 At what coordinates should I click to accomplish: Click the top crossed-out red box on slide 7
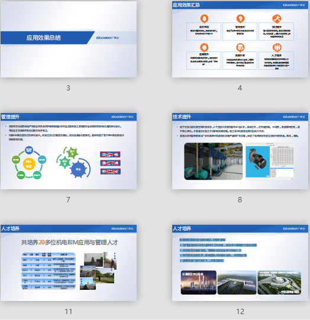(x=110, y=154)
